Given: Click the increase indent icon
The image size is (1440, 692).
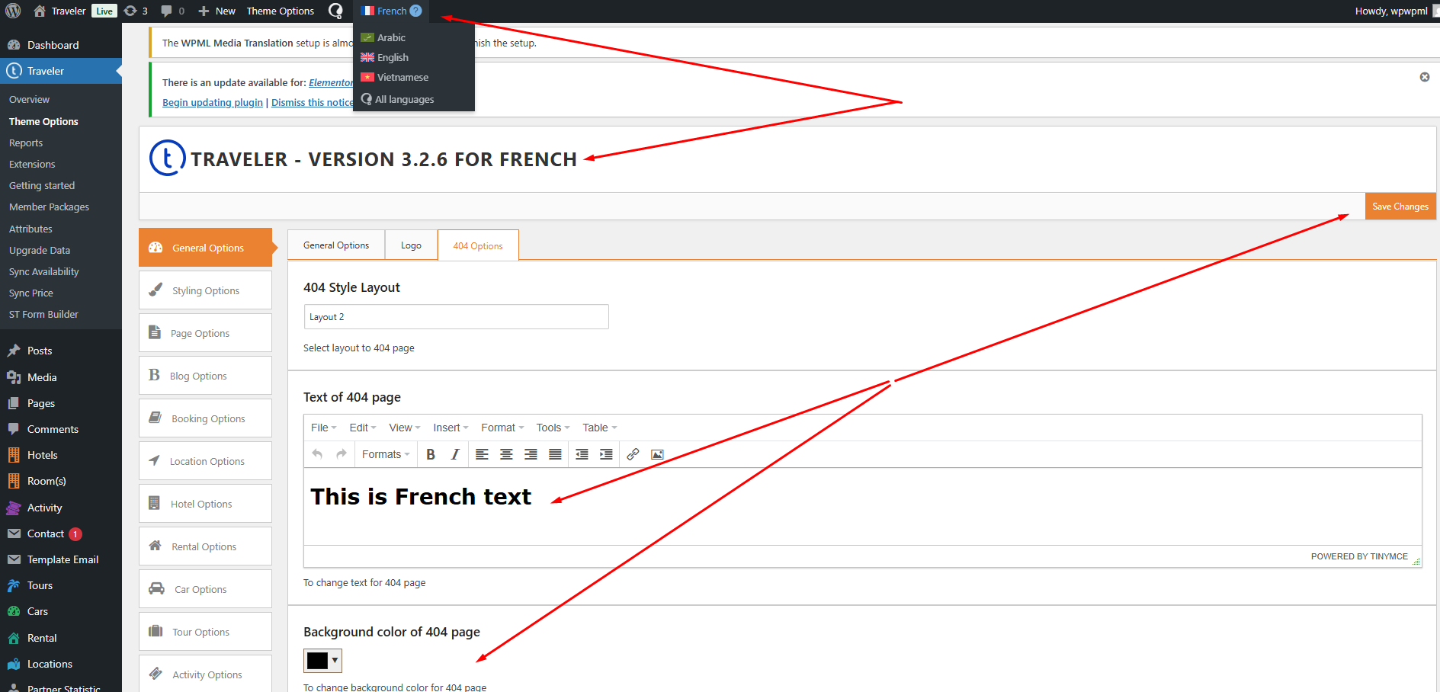Looking at the screenshot, I should click(x=606, y=454).
